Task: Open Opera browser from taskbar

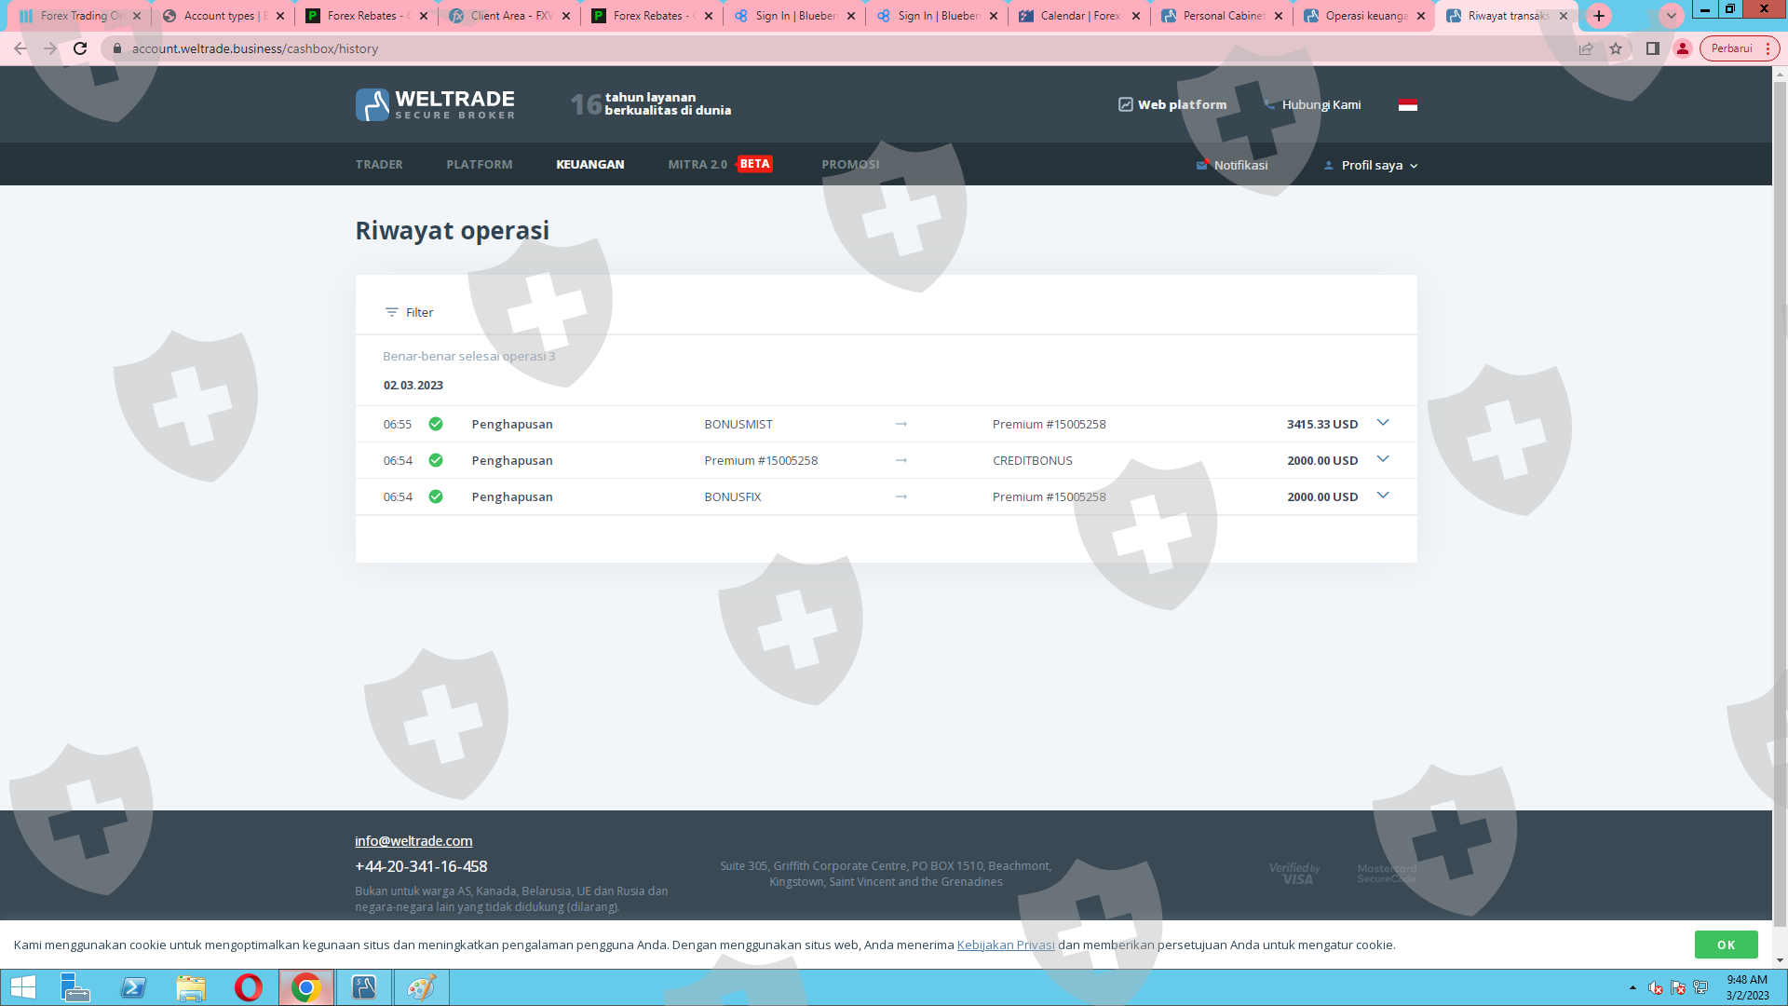Action: [x=248, y=987]
